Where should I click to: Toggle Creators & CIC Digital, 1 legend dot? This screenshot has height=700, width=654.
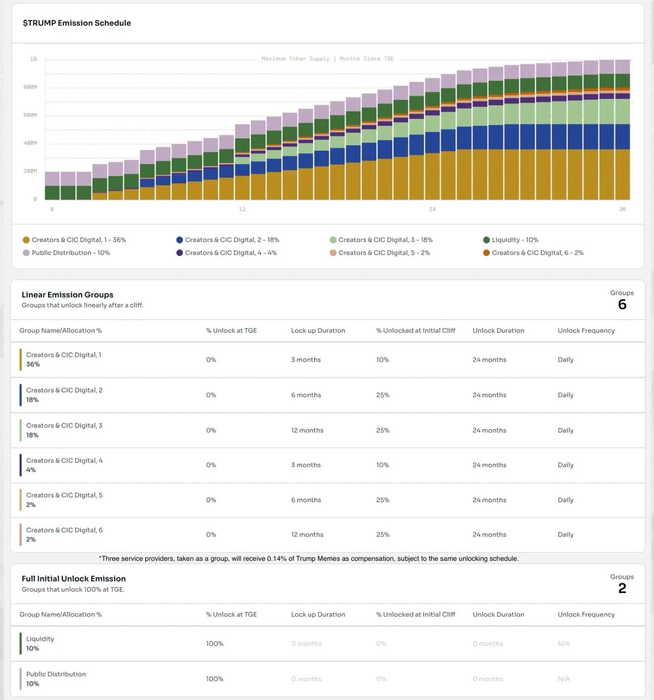click(26, 240)
